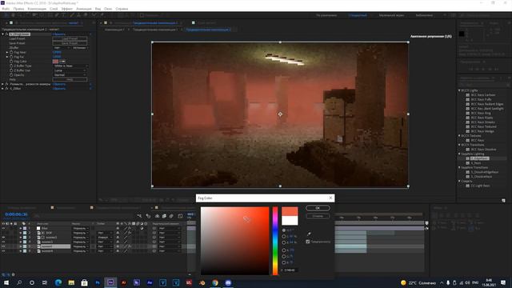The height and width of the screenshot is (288, 512).
Task: Open the Edit menu
Action: [18, 9]
